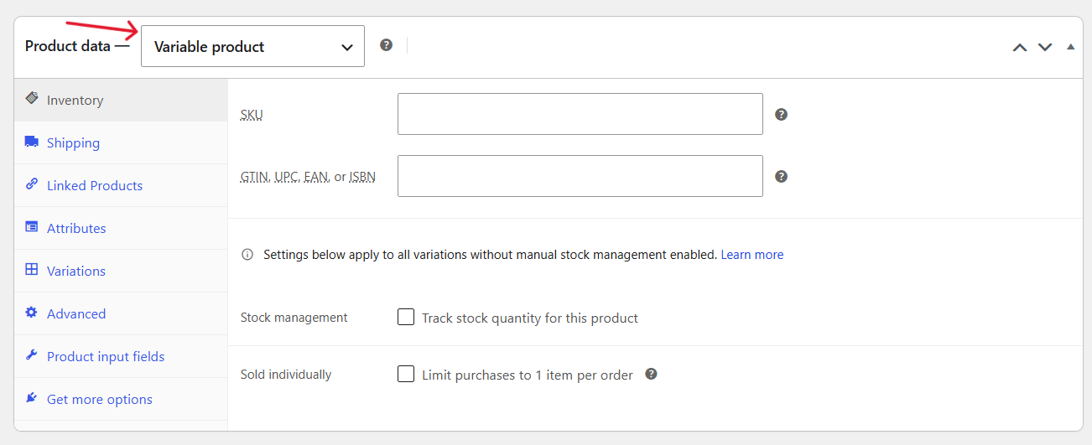1092x445 pixels.
Task: Go to the Advanced tab
Action: 121,313
